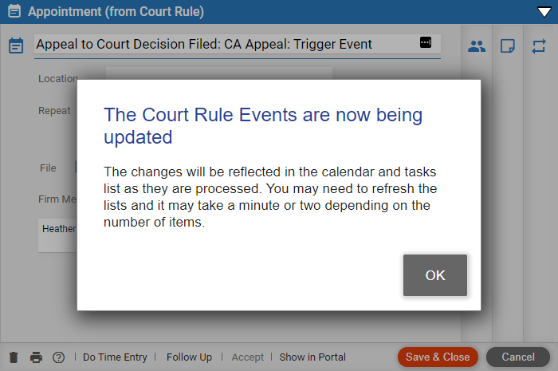Click the Location input field
This screenshot has width=558, height=371.
point(219,73)
